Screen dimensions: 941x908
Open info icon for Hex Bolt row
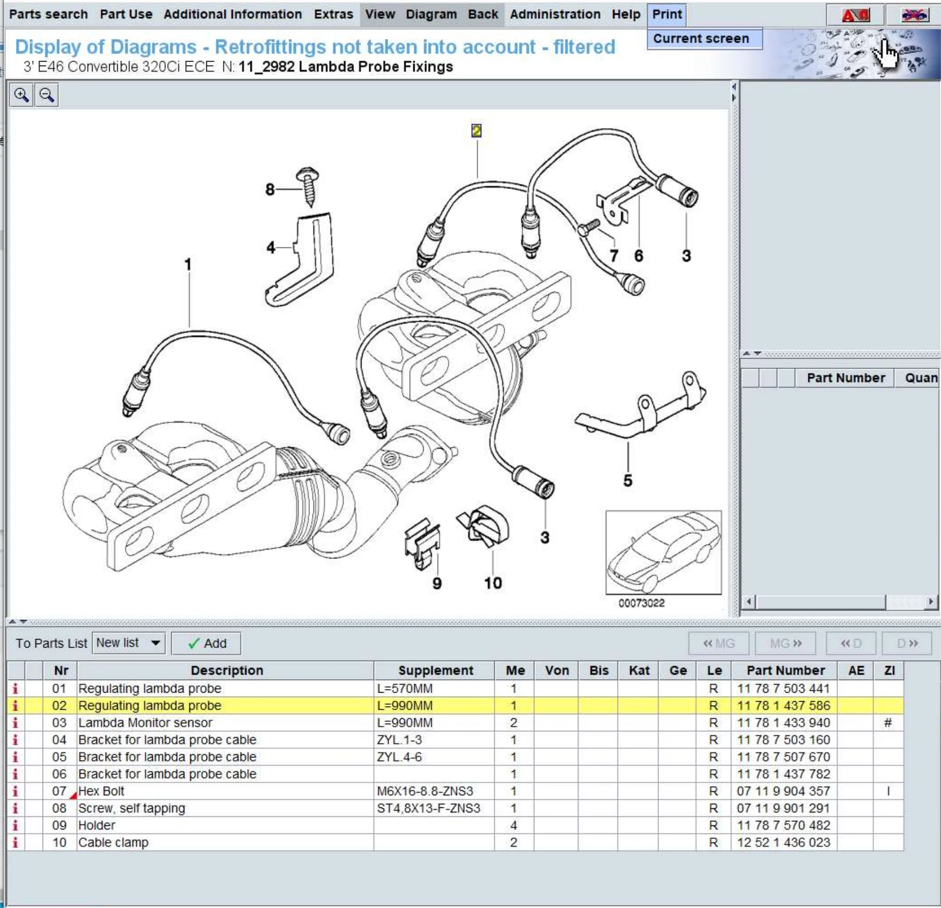click(16, 791)
